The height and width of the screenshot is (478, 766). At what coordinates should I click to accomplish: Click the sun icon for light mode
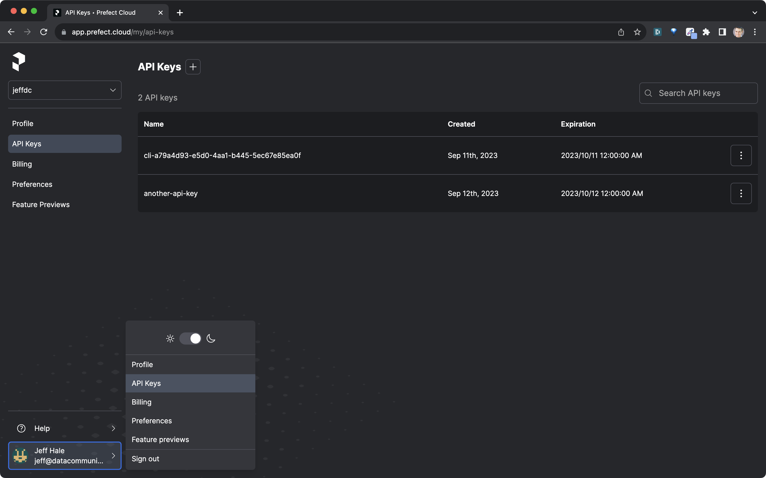(170, 339)
